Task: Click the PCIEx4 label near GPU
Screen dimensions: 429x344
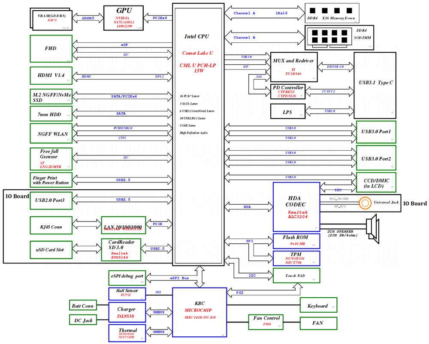Action: (160, 18)
